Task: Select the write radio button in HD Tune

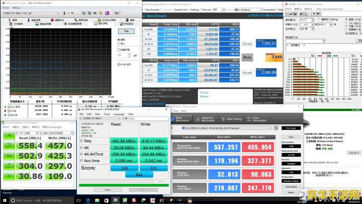Action: coord(119,43)
